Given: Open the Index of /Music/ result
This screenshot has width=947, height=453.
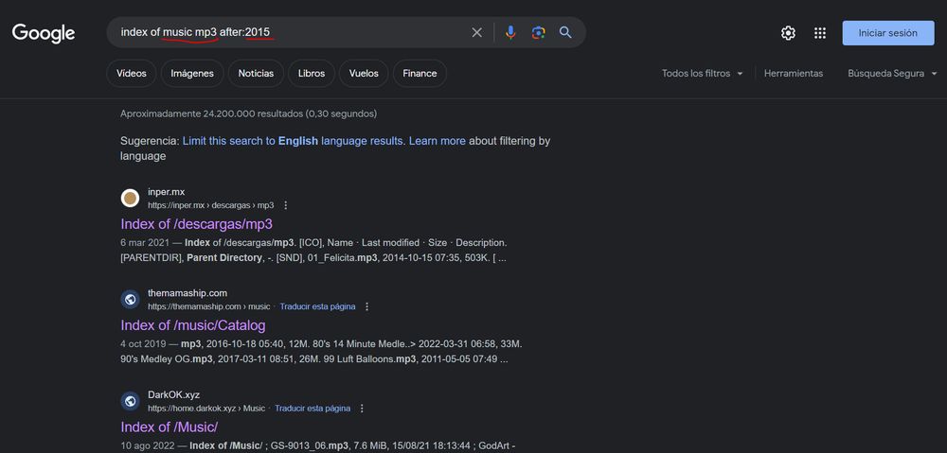Looking at the screenshot, I should click(x=170, y=427).
